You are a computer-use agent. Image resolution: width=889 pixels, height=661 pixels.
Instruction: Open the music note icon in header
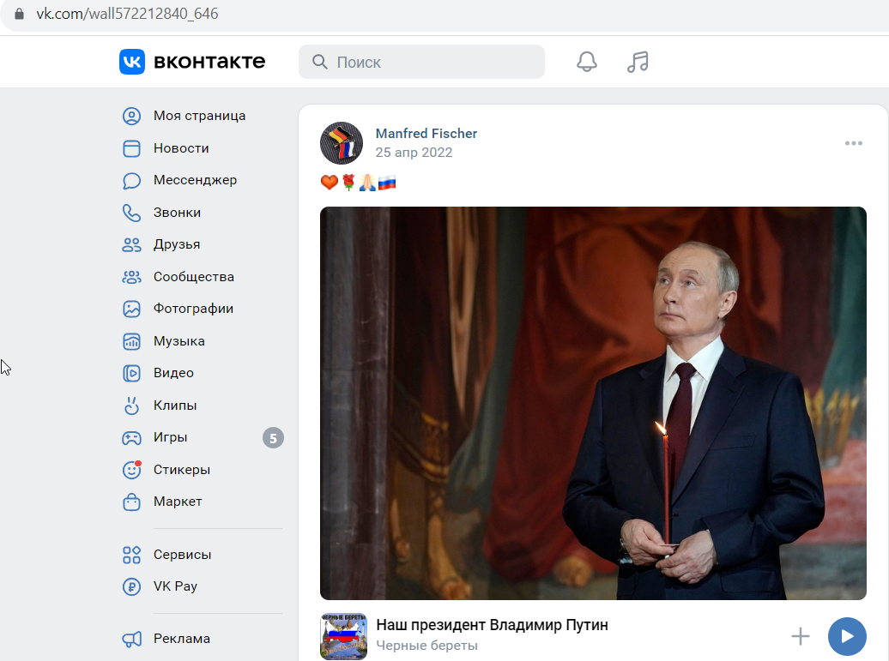tap(638, 62)
